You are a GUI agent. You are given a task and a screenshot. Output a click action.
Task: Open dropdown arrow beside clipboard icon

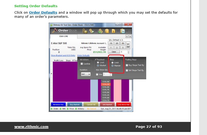pos(127,31)
